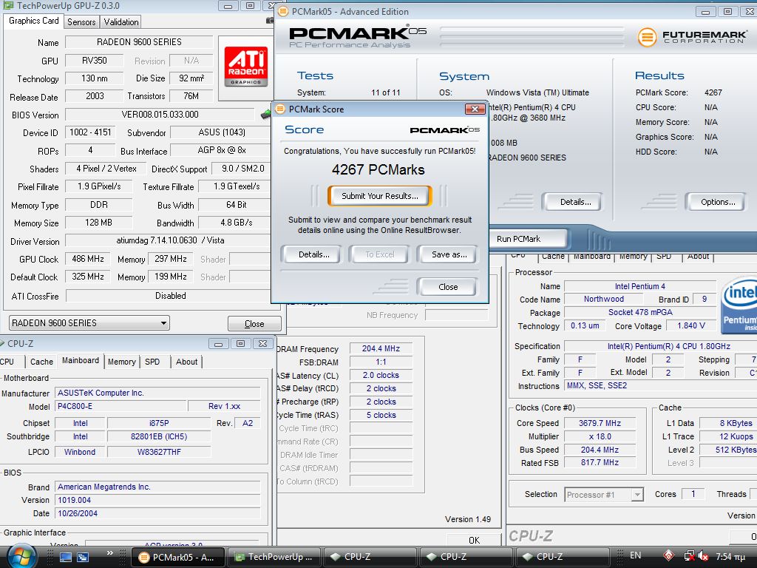Click the PCMark Score dialog title icon

pyautogui.click(x=280, y=109)
